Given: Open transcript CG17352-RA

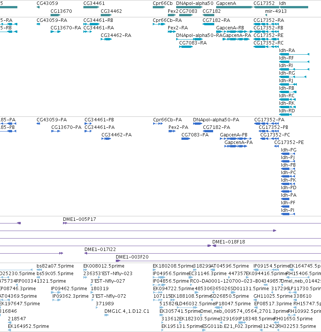Looking at the screenshot, I should pyautogui.click(x=269, y=20).
